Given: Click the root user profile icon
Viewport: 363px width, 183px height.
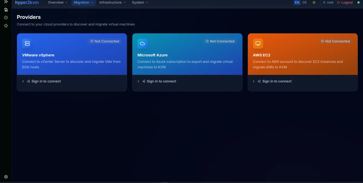Looking at the screenshot, I should click(x=324, y=2).
